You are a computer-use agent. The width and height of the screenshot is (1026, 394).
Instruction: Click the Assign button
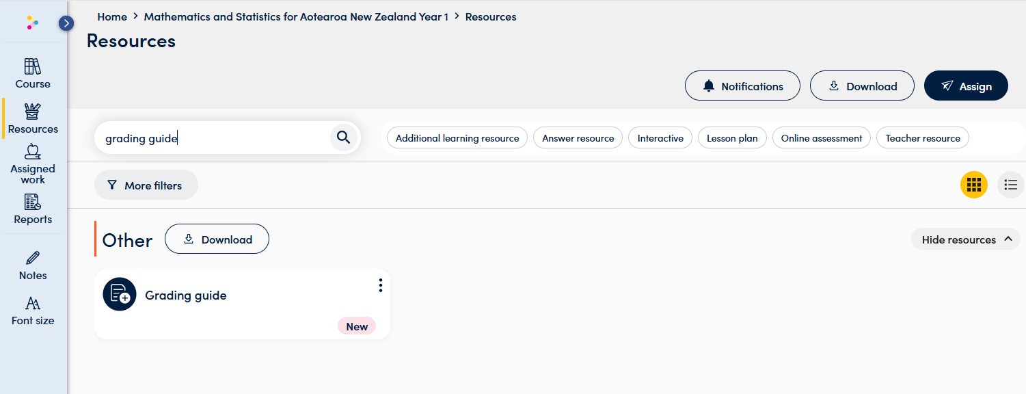point(966,86)
